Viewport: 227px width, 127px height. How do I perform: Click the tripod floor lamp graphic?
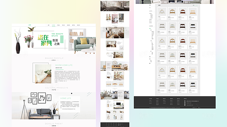pyautogui.click(x=24, y=107)
